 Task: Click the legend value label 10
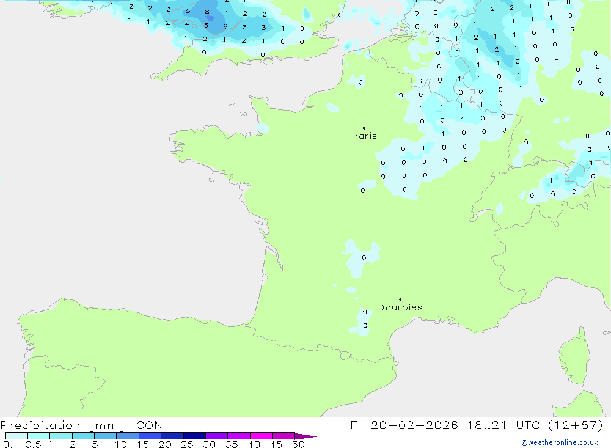coord(121,444)
